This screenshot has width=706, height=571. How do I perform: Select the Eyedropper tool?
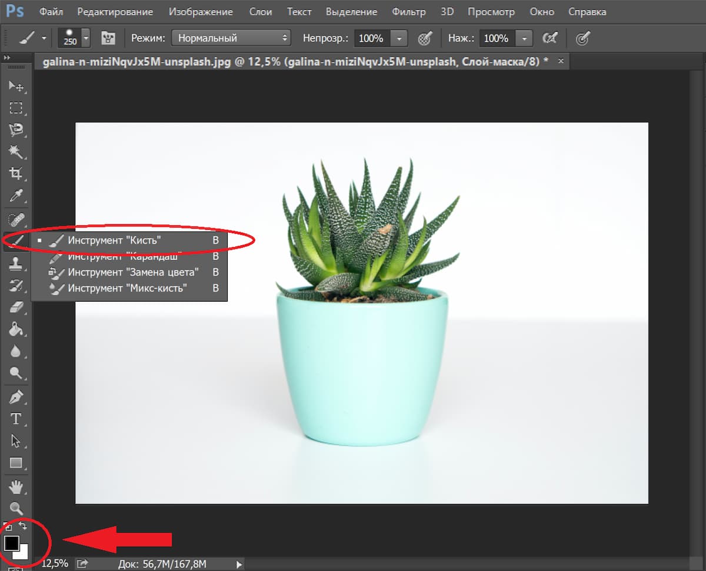point(15,196)
